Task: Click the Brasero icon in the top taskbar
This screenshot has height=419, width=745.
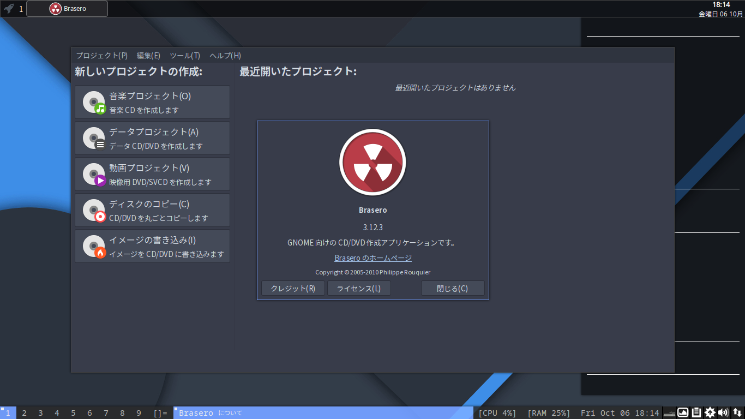Action: tap(55, 9)
